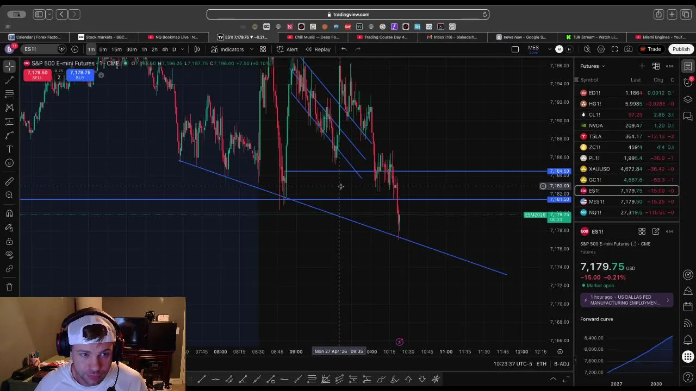Open candlestick chart style selector
The width and height of the screenshot is (696, 391).
coord(197,49)
